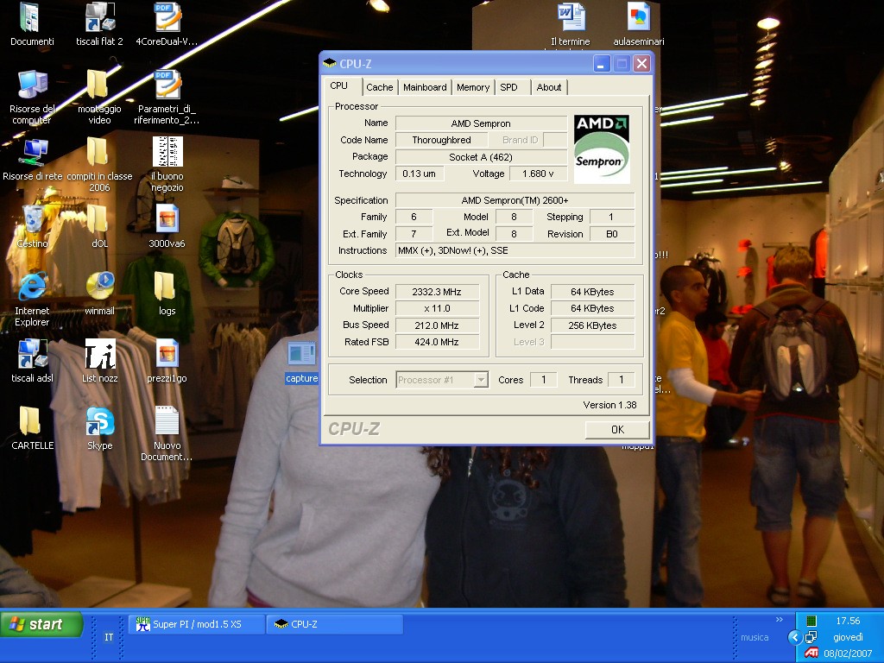Image resolution: width=884 pixels, height=663 pixels.
Task: Open the Documenti desktop icon
Action: coord(32,24)
